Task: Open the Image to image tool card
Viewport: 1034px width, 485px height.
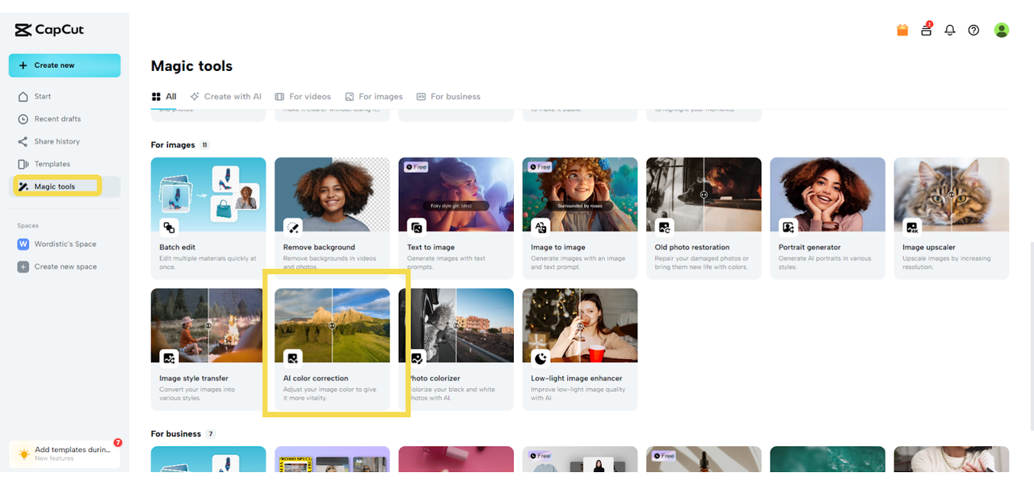Action: coord(580,218)
